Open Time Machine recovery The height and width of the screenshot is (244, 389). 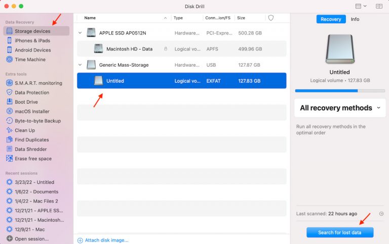pos(30,60)
